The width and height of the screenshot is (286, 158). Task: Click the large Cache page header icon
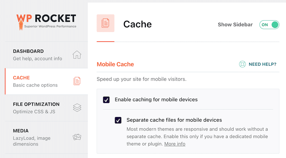pyautogui.click(x=105, y=23)
